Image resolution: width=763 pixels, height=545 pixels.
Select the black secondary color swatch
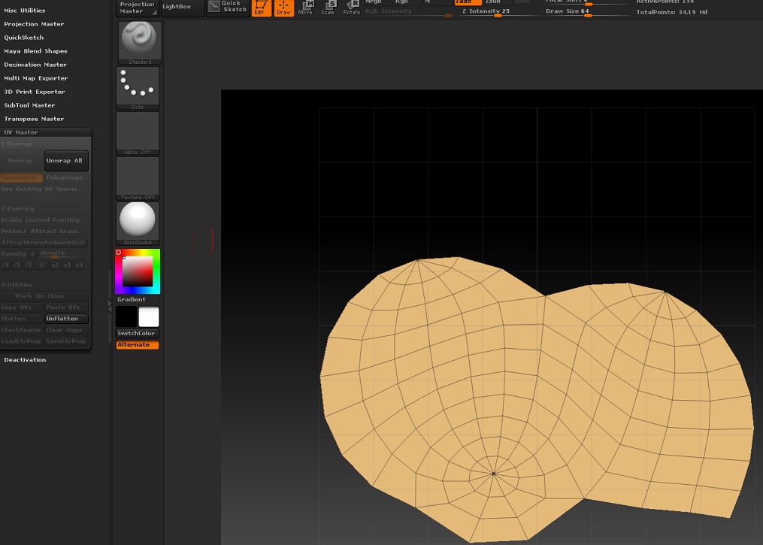(x=126, y=316)
